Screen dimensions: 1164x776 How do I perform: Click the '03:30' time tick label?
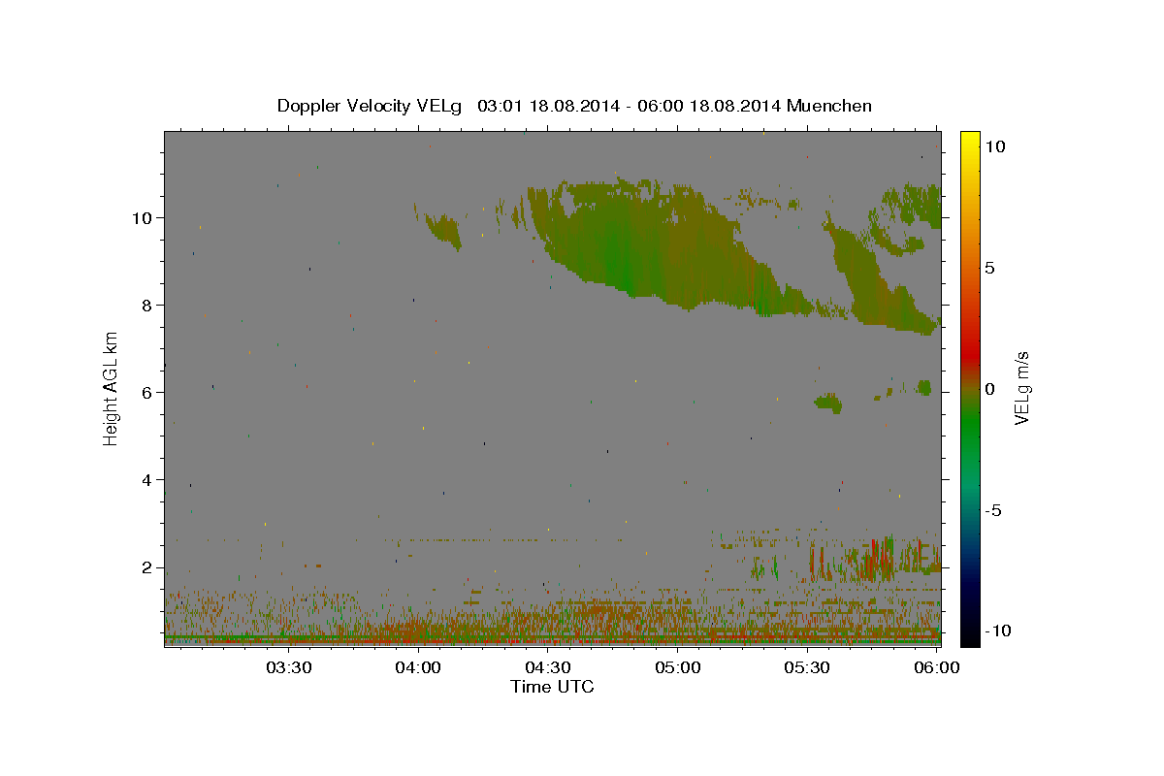[289, 667]
